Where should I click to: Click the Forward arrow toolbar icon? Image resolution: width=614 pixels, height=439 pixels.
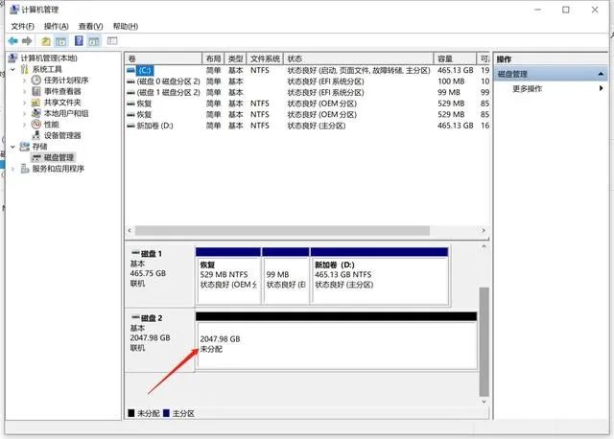point(27,40)
